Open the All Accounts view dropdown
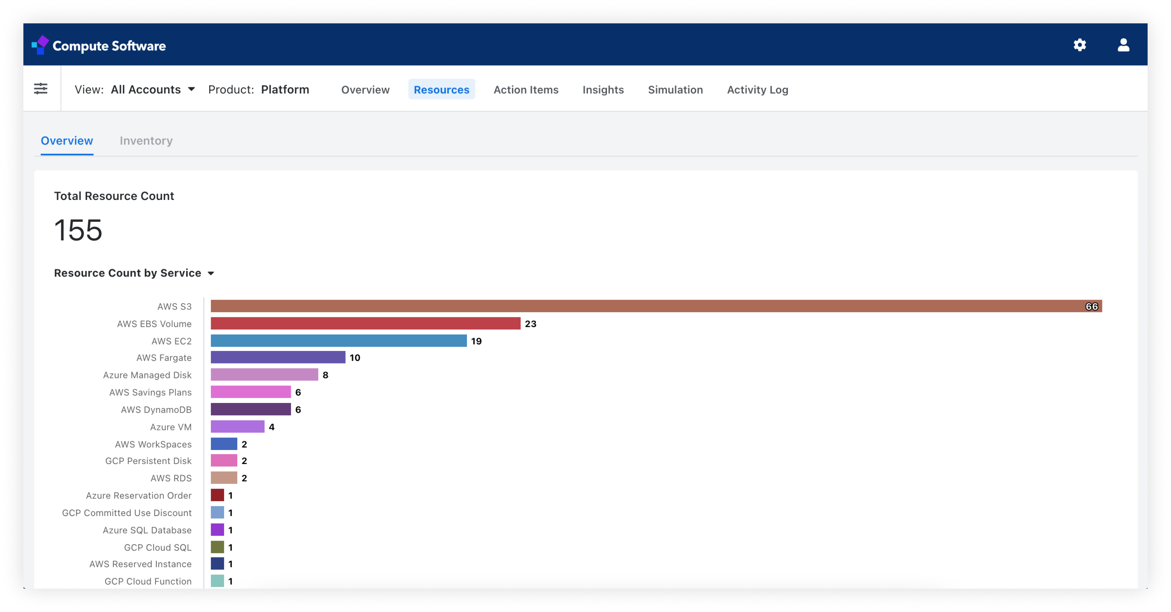 153,89
